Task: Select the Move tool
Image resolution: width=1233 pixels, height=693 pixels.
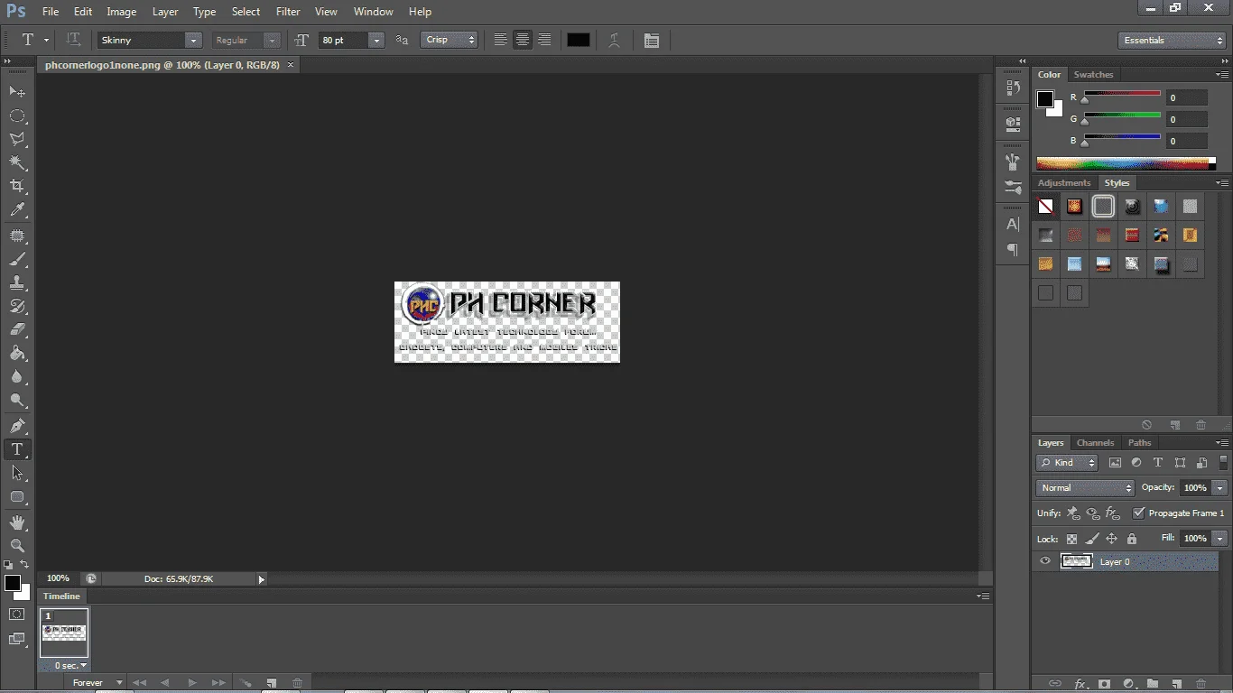Action: (17, 92)
